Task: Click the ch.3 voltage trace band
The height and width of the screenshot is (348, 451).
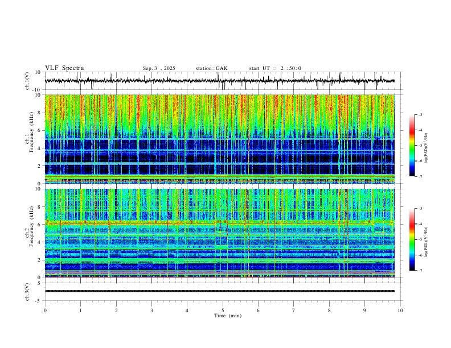Action: (x=219, y=291)
